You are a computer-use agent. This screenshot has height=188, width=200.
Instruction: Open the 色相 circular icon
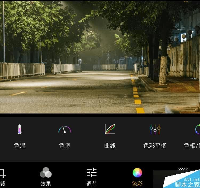click(197, 129)
